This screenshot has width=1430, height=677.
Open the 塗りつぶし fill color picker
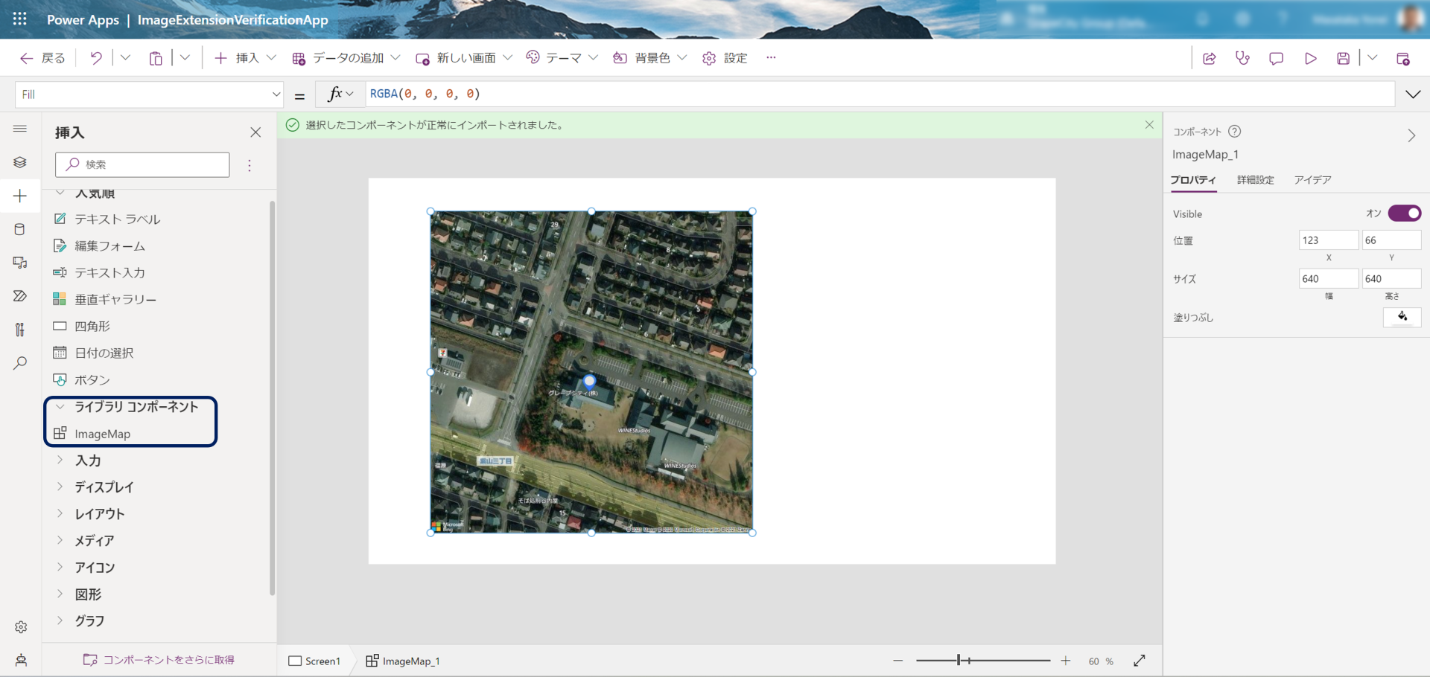coord(1402,318)
